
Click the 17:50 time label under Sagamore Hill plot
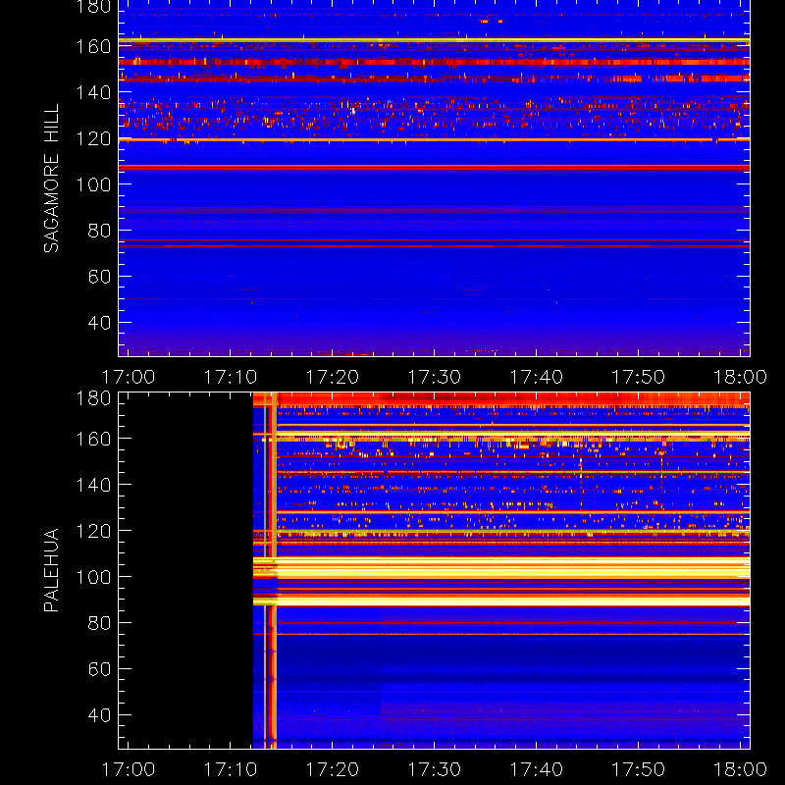(x=639, y=377)
